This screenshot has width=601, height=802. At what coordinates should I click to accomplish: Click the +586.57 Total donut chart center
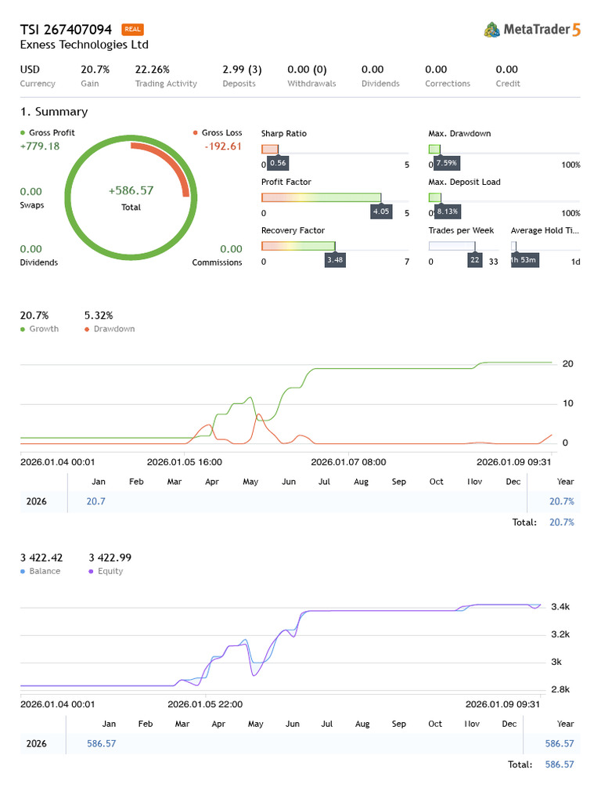[131, 197]
